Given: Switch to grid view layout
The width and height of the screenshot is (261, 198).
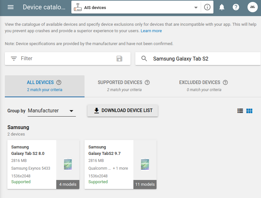Looking at the screenshot, I should (249, 111).
